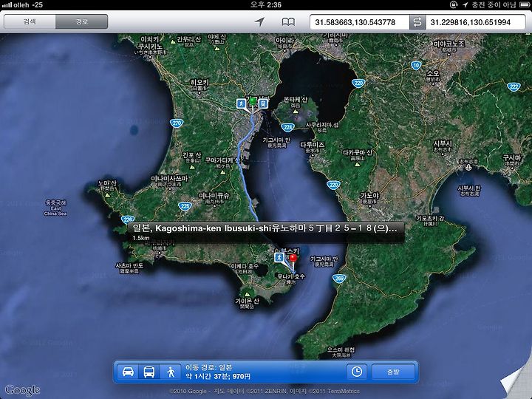Image resolution: width=532 pixels, height=399 pixels.
Task: Tap route 226 highway shield
Action: tap(128, 219)
